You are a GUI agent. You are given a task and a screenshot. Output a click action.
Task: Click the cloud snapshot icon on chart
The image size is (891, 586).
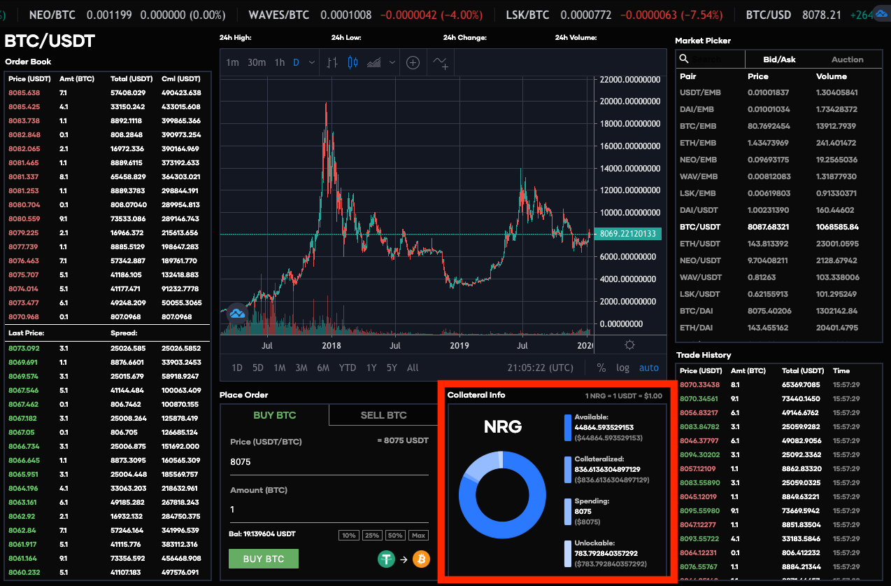[237, 313]
